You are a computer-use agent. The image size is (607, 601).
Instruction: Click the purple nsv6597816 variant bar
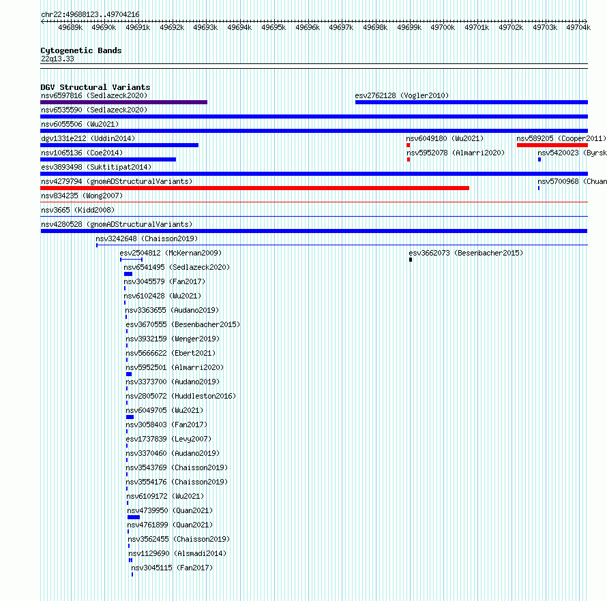coord(124,102)
